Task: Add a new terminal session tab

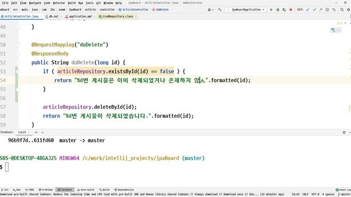Action: pos(36,132)
